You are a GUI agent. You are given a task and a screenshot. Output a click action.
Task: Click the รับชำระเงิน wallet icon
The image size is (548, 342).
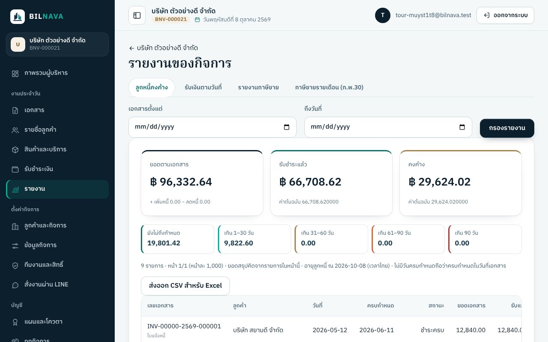[15, 169]
